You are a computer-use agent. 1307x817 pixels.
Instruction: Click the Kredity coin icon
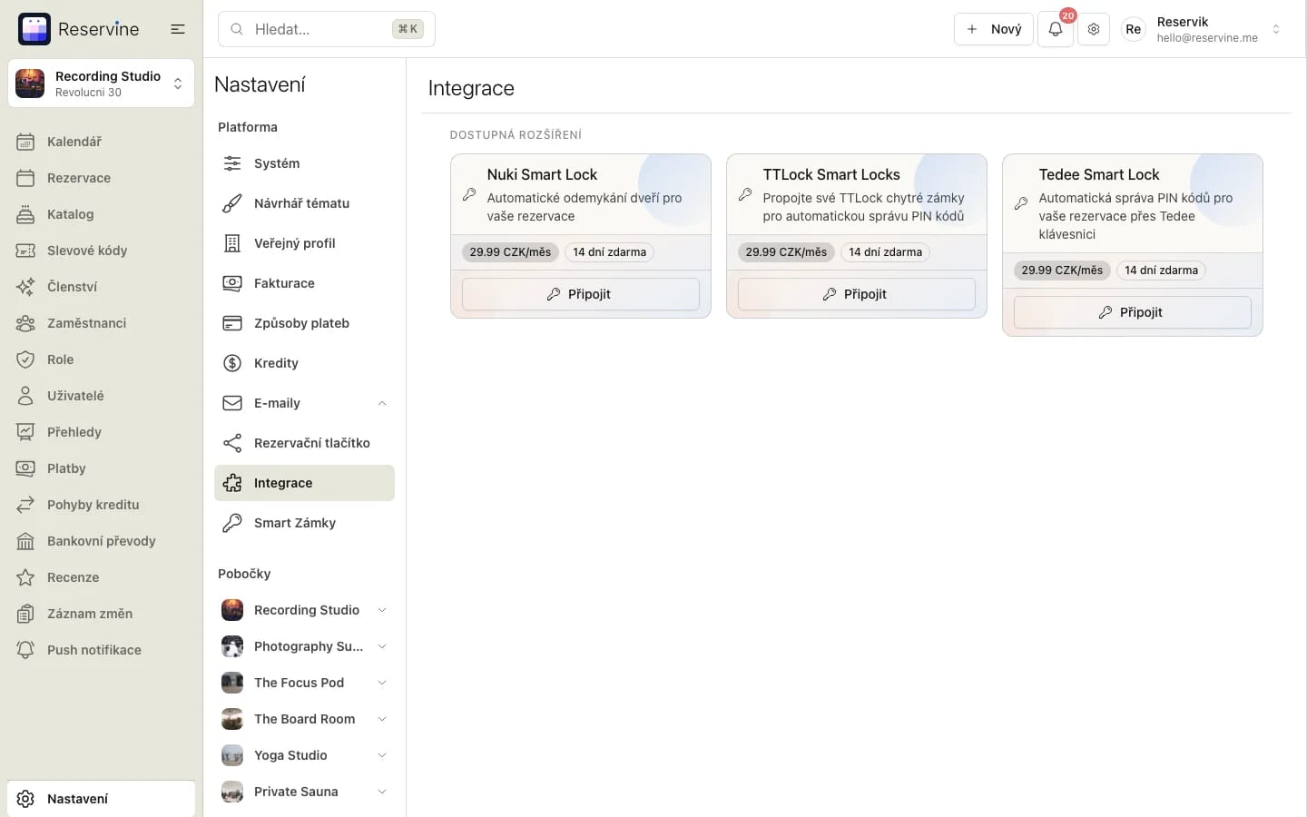click(232, 363)
